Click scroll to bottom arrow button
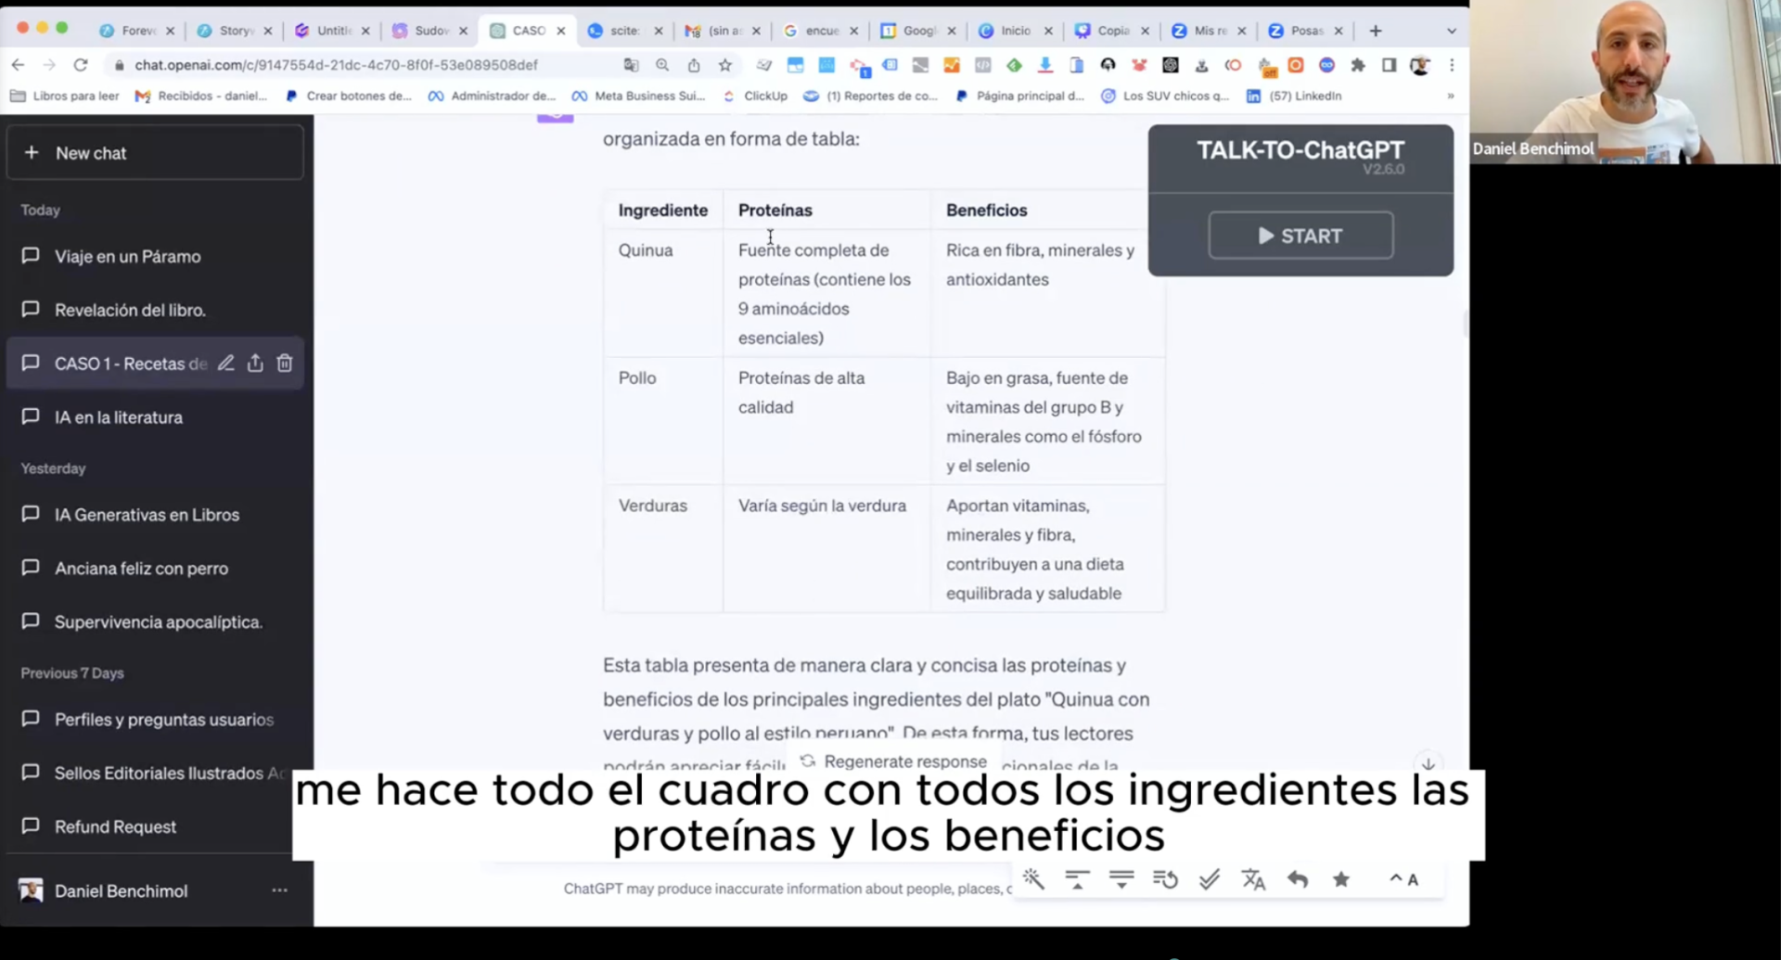Screen dimensions: 1781x960 point(1429,763)
